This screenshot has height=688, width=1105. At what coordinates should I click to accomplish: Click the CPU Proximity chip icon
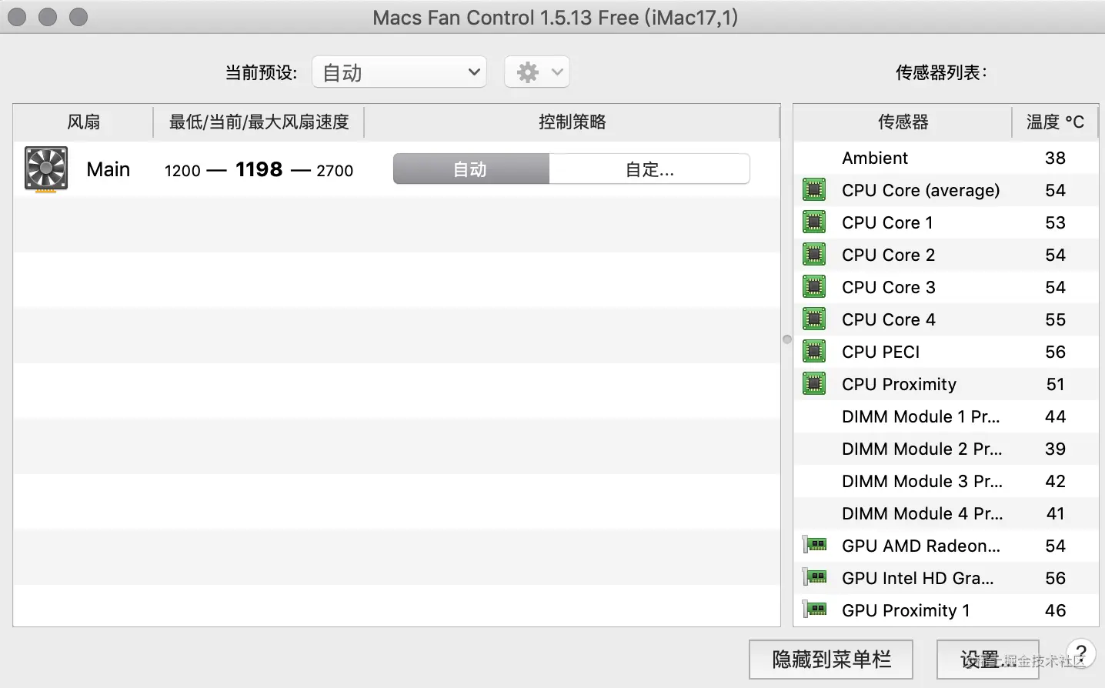click(814, 383)
